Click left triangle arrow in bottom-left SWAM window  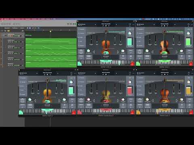point(35,101)
